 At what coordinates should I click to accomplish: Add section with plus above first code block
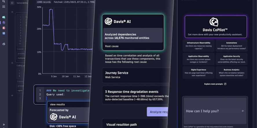[12, 12]
